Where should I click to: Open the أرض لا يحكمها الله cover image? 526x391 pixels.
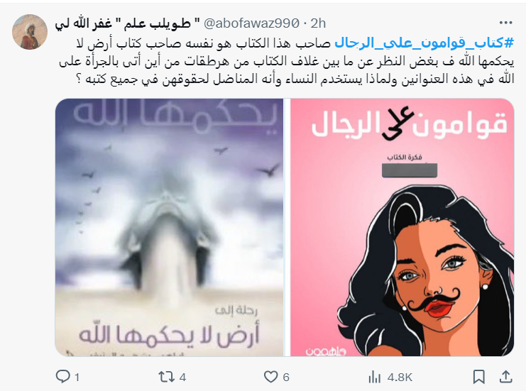170,227
